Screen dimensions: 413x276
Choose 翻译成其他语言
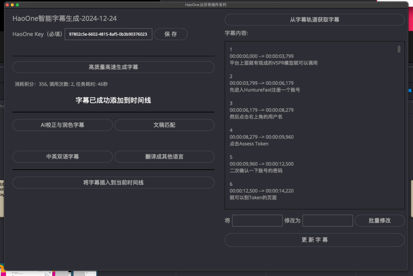[x=164, y=157]
